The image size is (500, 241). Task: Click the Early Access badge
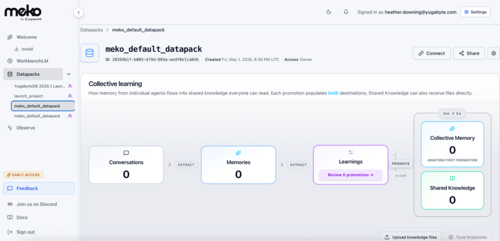[23, 175]
